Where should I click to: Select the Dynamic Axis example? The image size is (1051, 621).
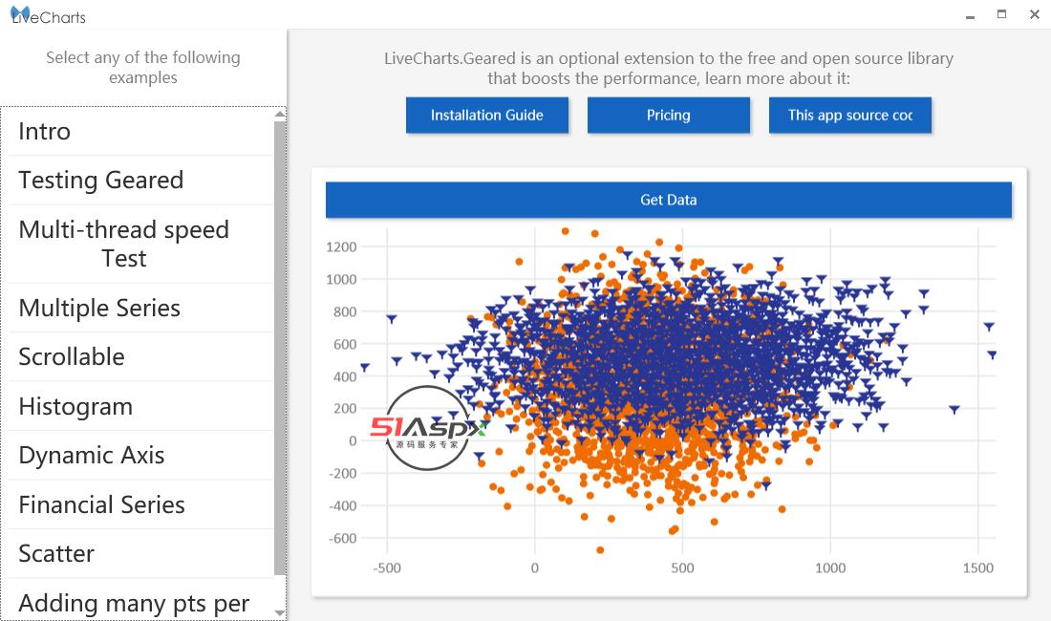pyautogui.click(x=140, y=456)
